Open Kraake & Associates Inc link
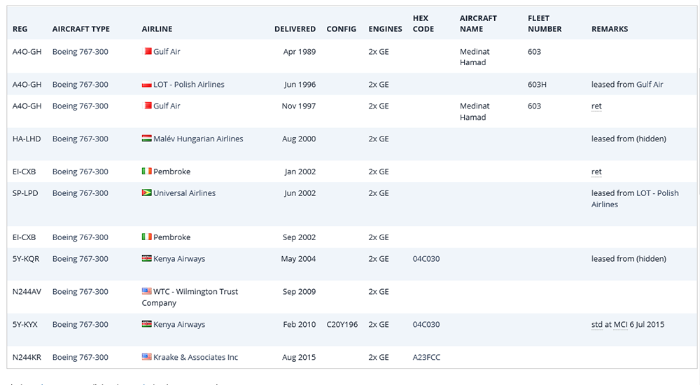This screenshot has height=385, width=700. coord(195,357)
